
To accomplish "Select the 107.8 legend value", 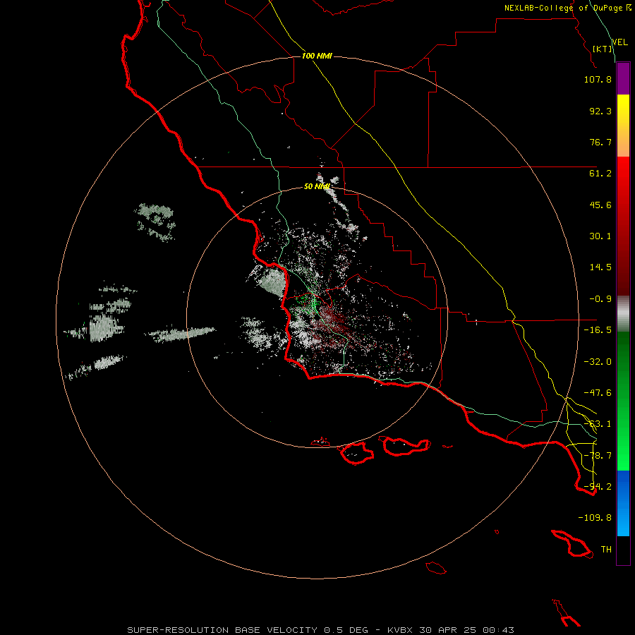I will [598, 79].
